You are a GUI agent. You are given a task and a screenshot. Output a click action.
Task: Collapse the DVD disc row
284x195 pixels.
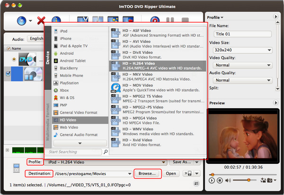click(x=14, y=59)
